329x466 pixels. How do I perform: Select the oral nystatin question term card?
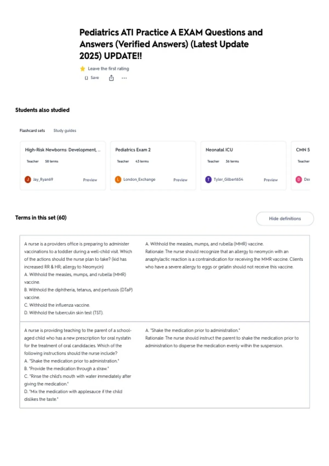click(165, 365)
